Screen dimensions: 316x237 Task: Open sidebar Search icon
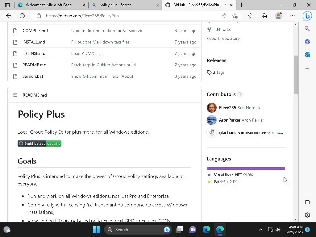pos(307,28)
